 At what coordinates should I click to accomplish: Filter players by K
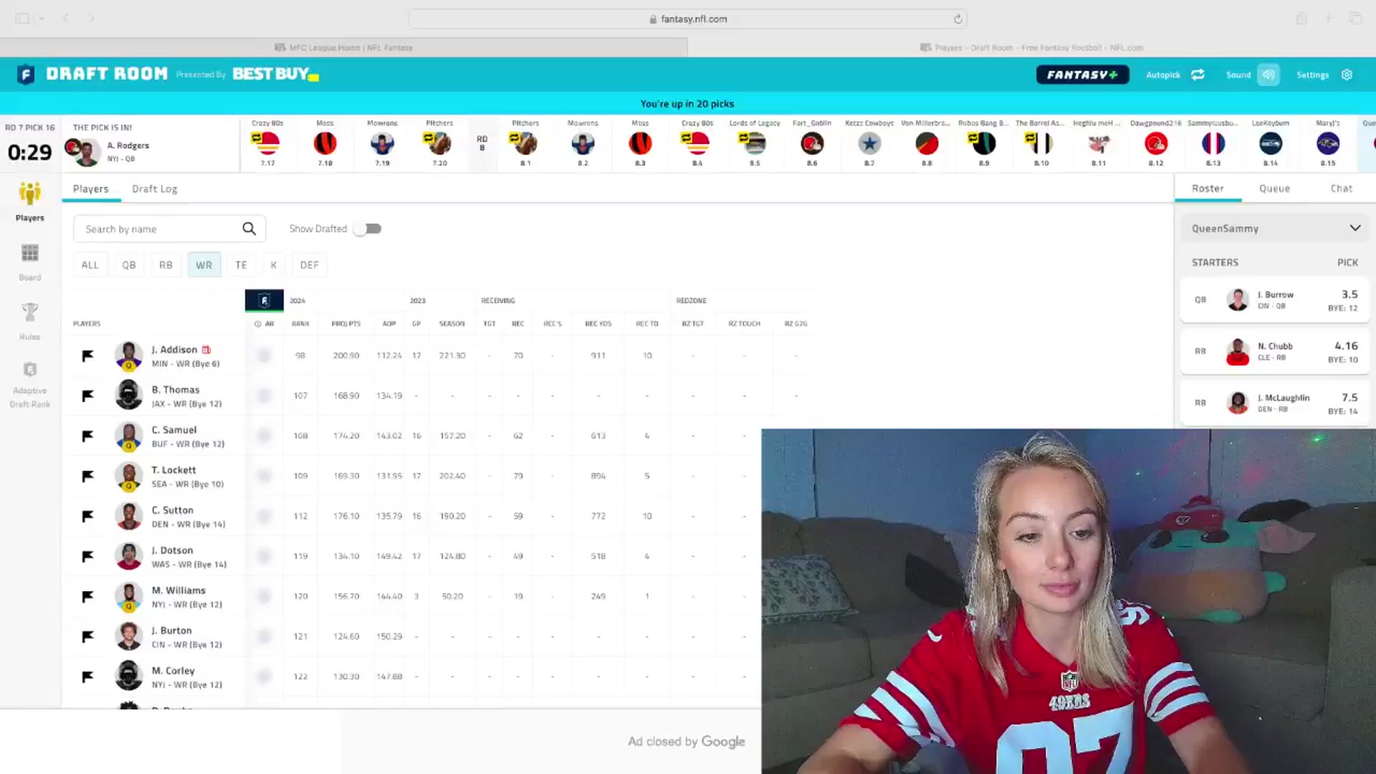click(x=274, y=265)
